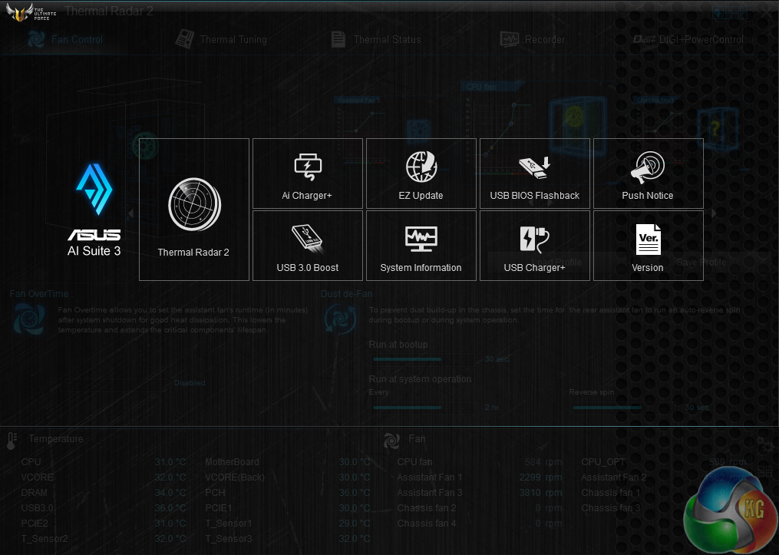Click the DRAM temperature row
Viewport: 779px width, 555px height.
tap(104, 492)
